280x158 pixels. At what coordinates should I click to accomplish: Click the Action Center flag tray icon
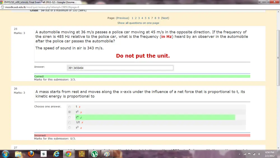coord(249,154)
